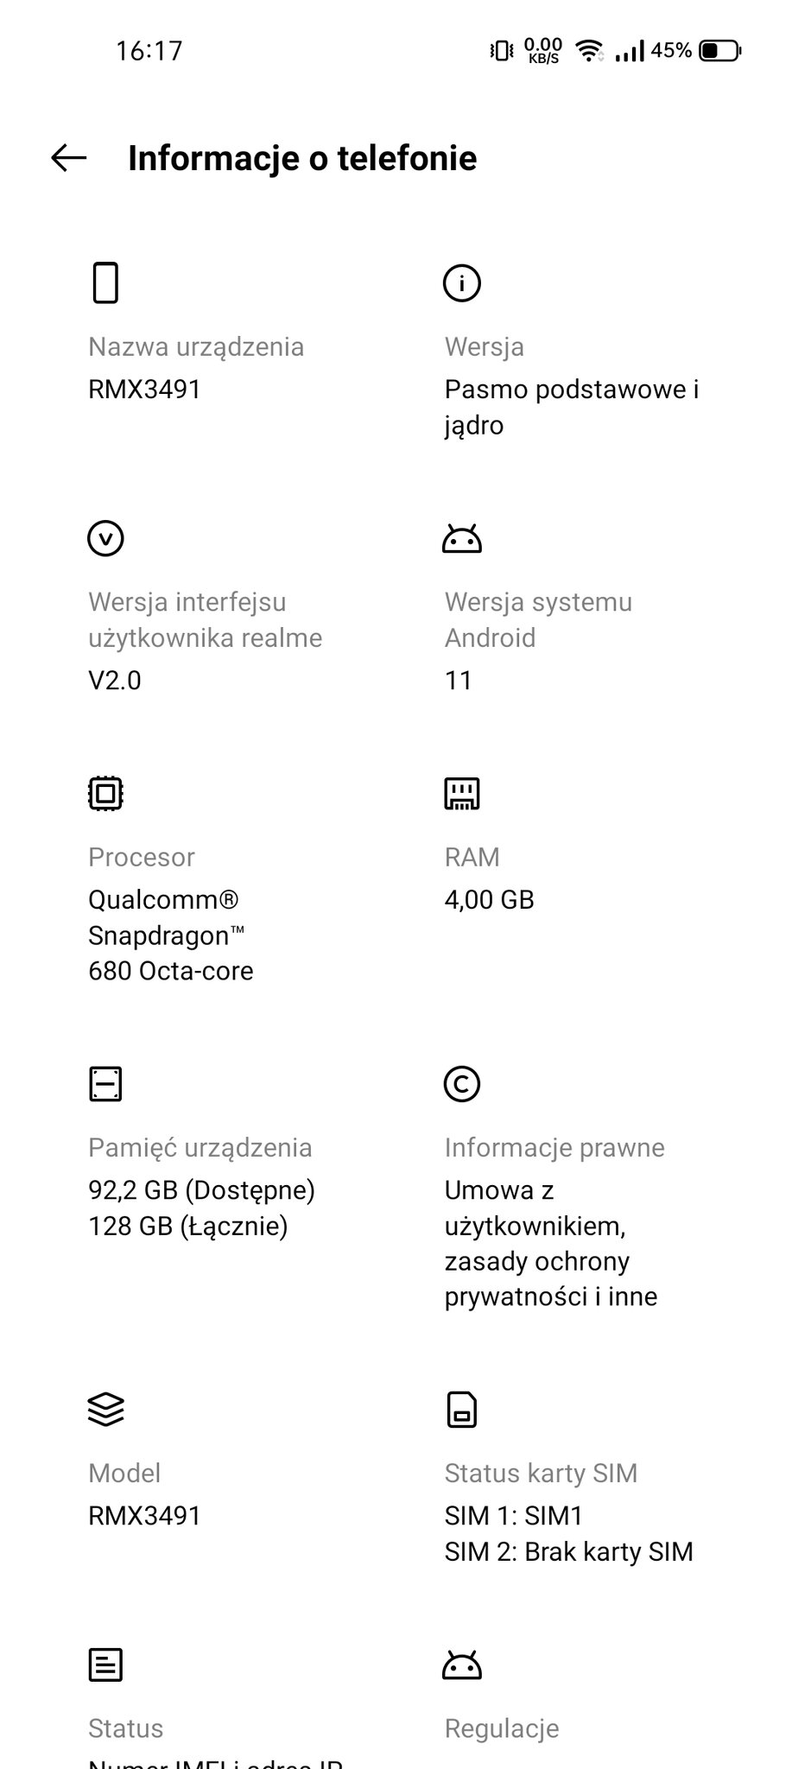Tap the battery indicator in the status bar
The image size is (792, 1769).
[x=719, y=51]
